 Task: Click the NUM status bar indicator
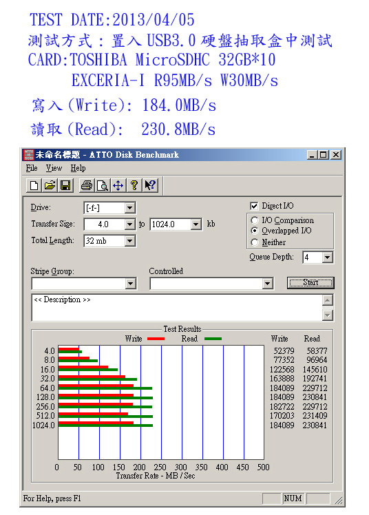[x=293, y=498]
